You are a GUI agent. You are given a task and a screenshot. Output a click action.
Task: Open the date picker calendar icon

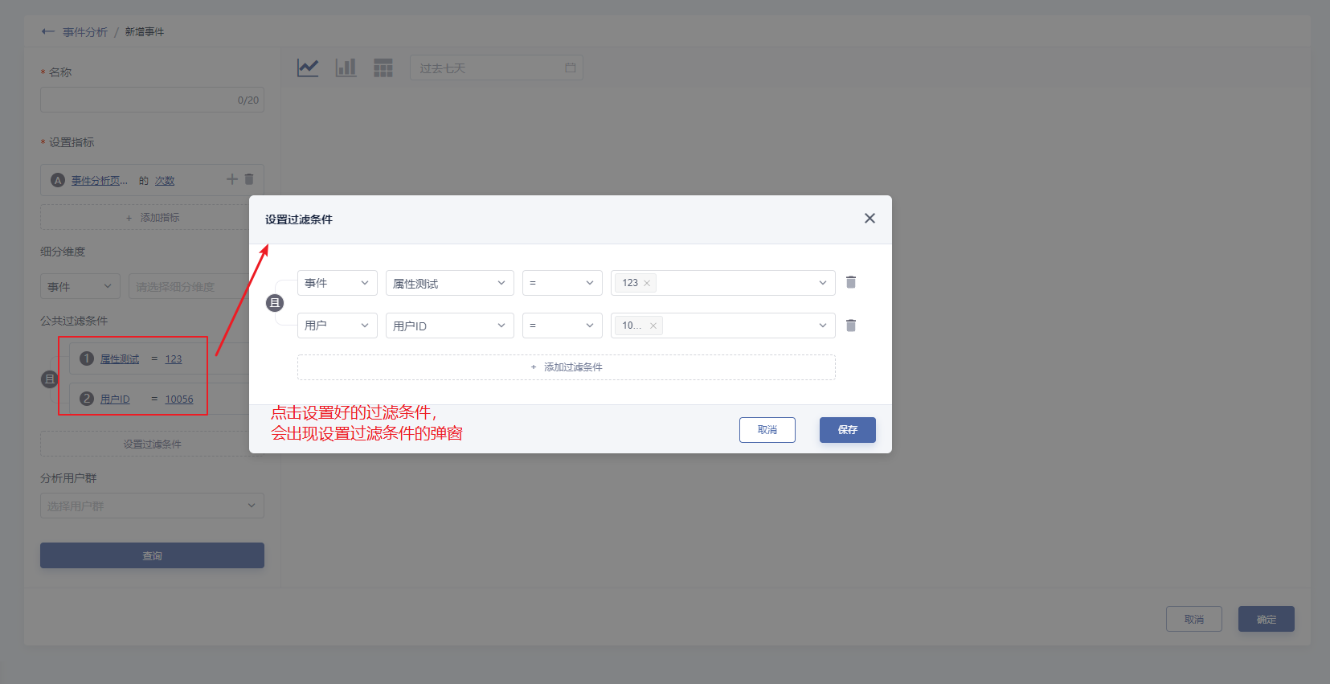[571, 68]
